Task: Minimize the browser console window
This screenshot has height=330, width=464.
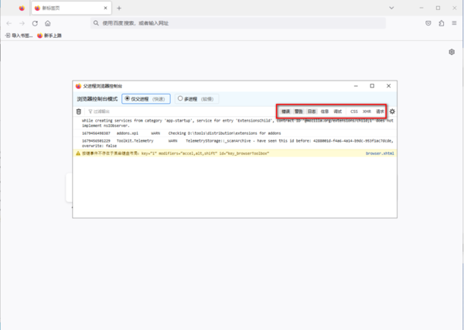Action: click(356, 86)
